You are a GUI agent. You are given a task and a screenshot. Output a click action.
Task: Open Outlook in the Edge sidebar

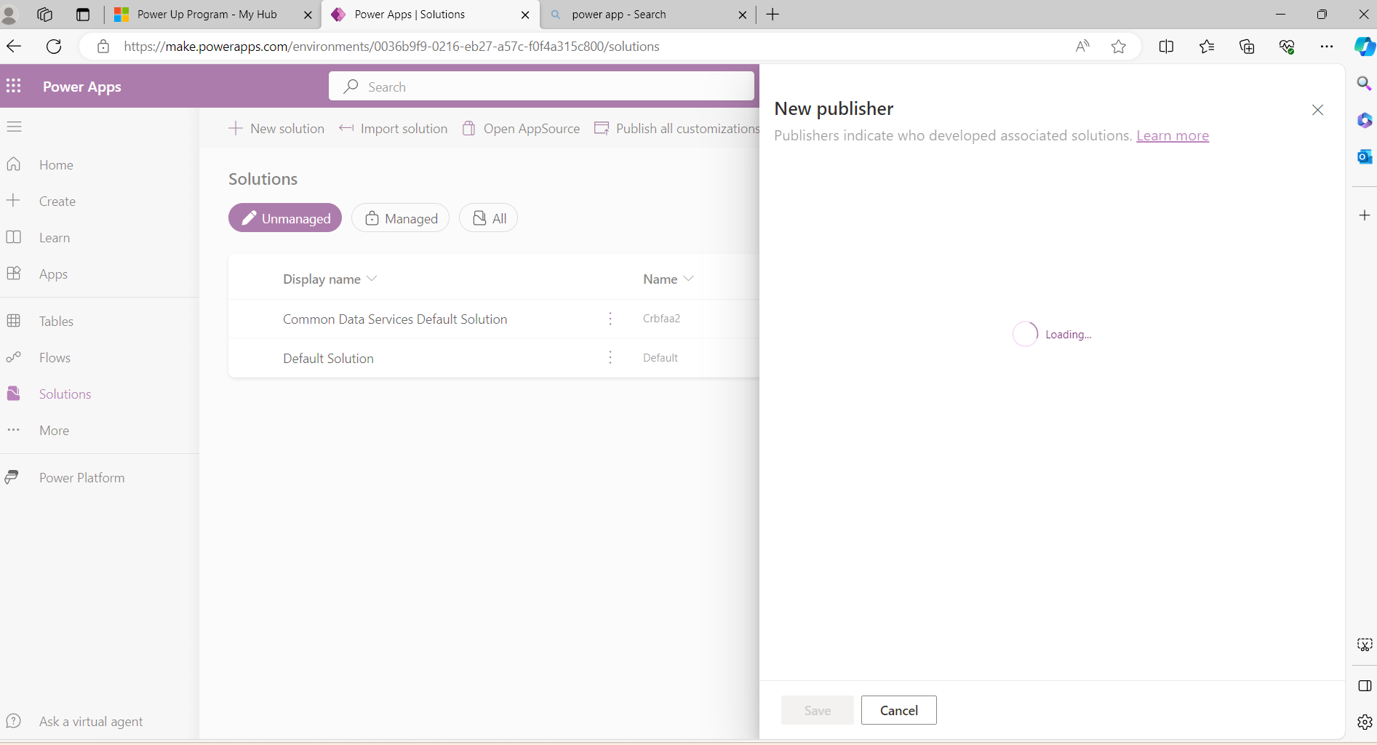coord(1364,156)
